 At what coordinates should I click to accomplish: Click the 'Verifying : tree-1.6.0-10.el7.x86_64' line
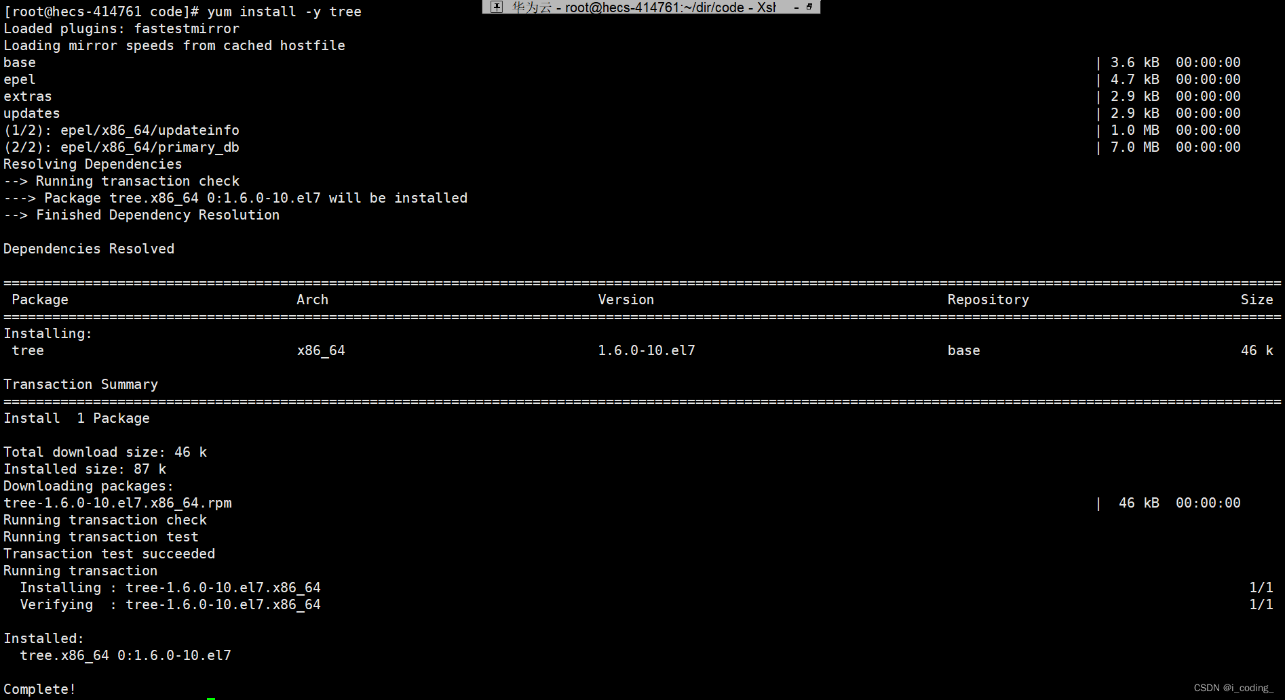point(170,604)
